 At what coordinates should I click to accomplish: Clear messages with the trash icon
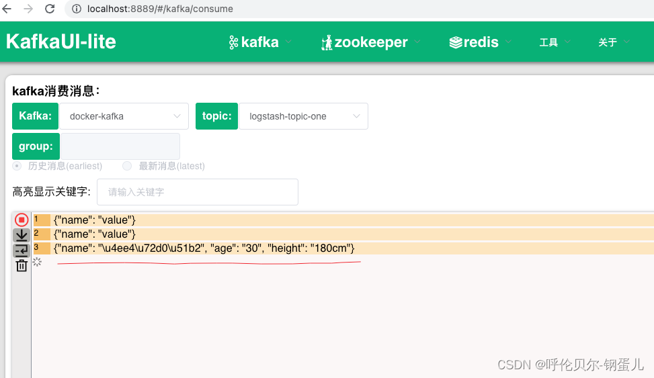point(22,265)
